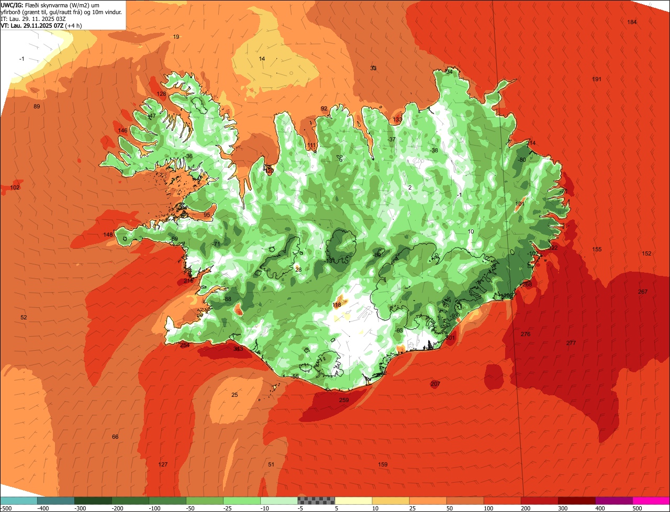
Task: Click the legend swatch between -25 and -10
Action: coord(241,500)
